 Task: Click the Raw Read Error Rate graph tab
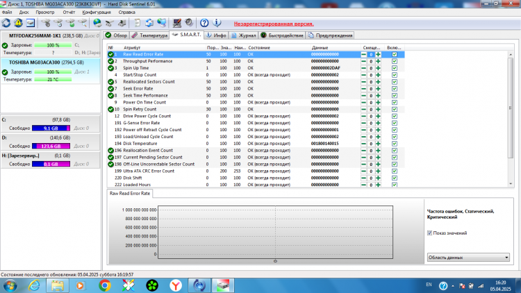130,193
